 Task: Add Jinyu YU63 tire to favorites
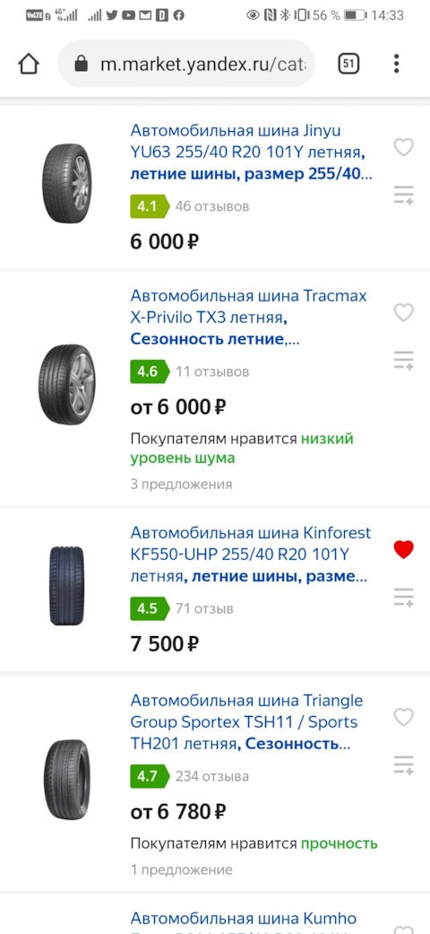coord(404,146)
